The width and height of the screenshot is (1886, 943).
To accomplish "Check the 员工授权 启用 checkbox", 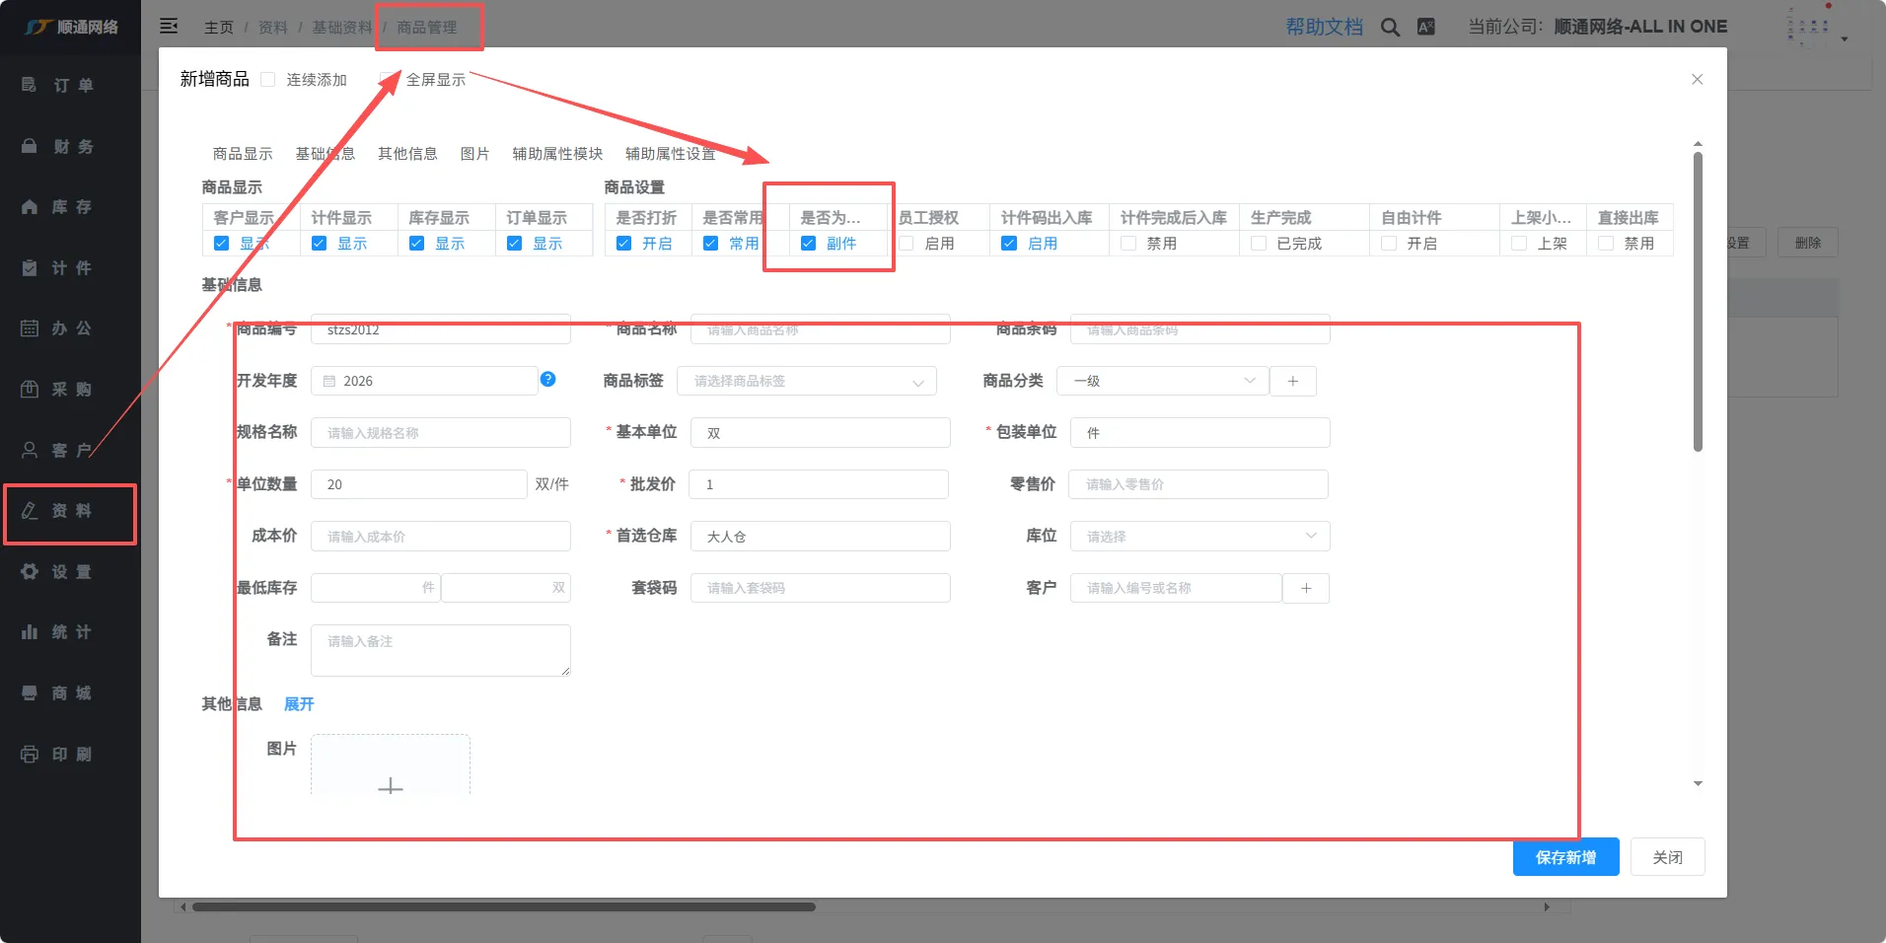I will [x=907, y=244].
